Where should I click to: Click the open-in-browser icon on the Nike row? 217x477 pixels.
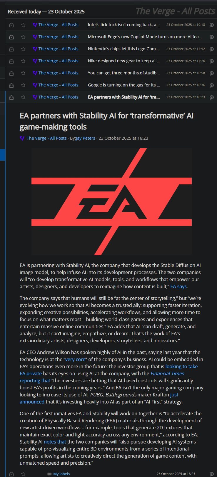click(211, 61)
